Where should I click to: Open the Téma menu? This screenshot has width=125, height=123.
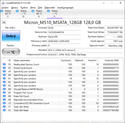coord(33,8)
